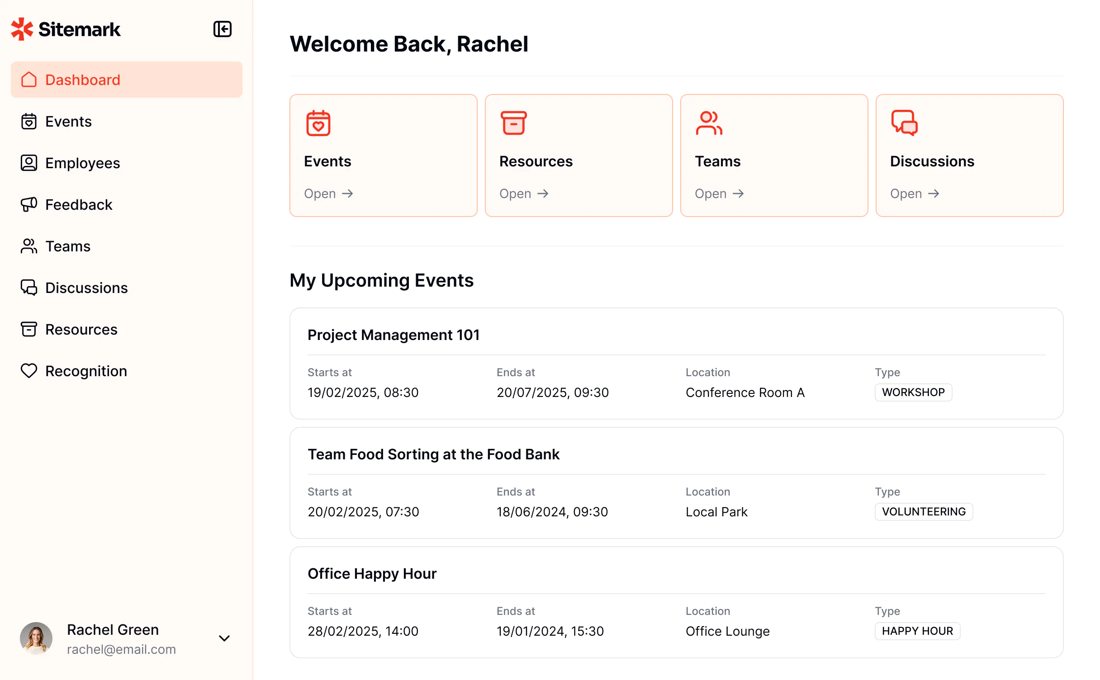
Task: Click the Sitemark logo icon
Action: [x=21, y=28]
